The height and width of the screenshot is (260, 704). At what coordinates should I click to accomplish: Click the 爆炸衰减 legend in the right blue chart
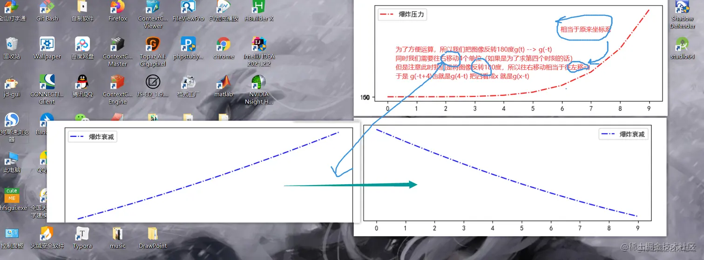tap(632, 134)
